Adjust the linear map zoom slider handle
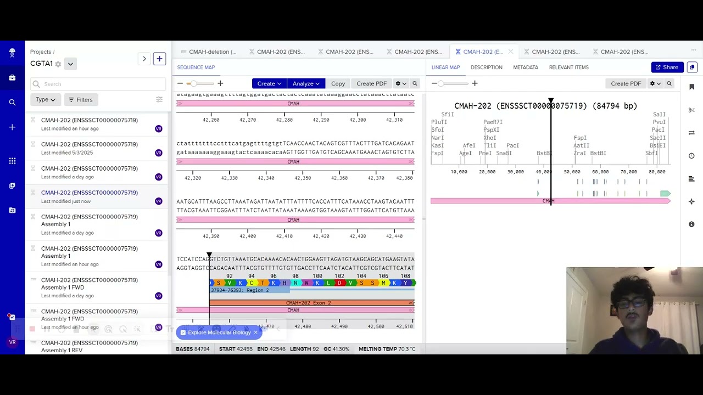 pos(440,83)
